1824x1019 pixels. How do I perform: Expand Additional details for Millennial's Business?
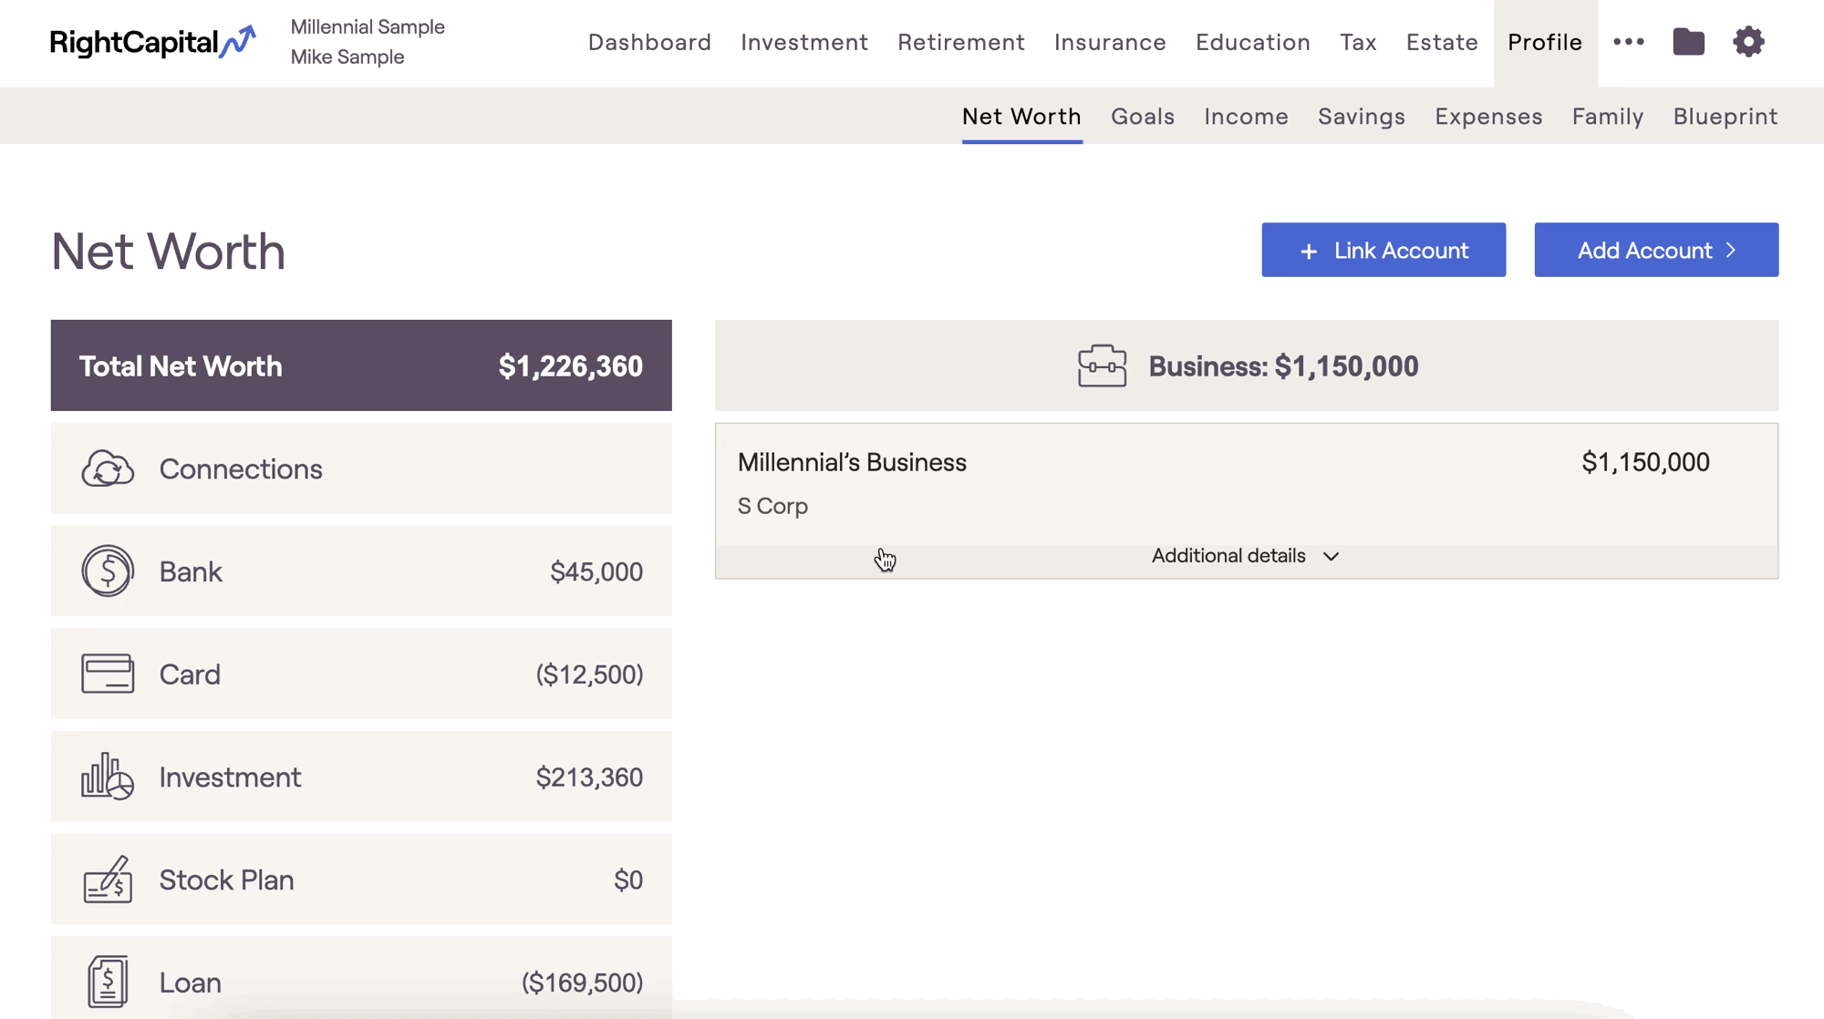click(x=1245, y=556)
